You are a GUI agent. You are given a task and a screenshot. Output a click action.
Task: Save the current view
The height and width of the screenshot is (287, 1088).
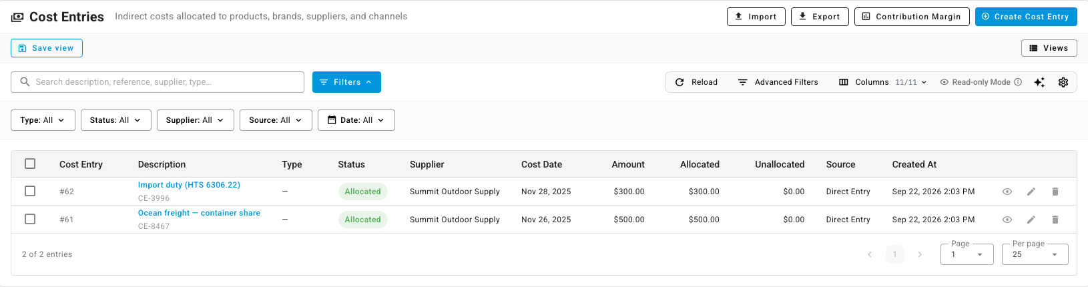click(x=47, y=48)
